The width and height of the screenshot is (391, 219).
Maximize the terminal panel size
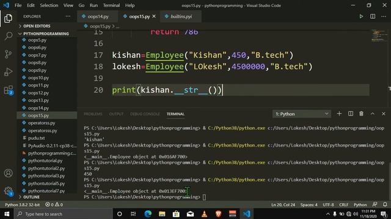pyautogui.click(x=372, y=114)
